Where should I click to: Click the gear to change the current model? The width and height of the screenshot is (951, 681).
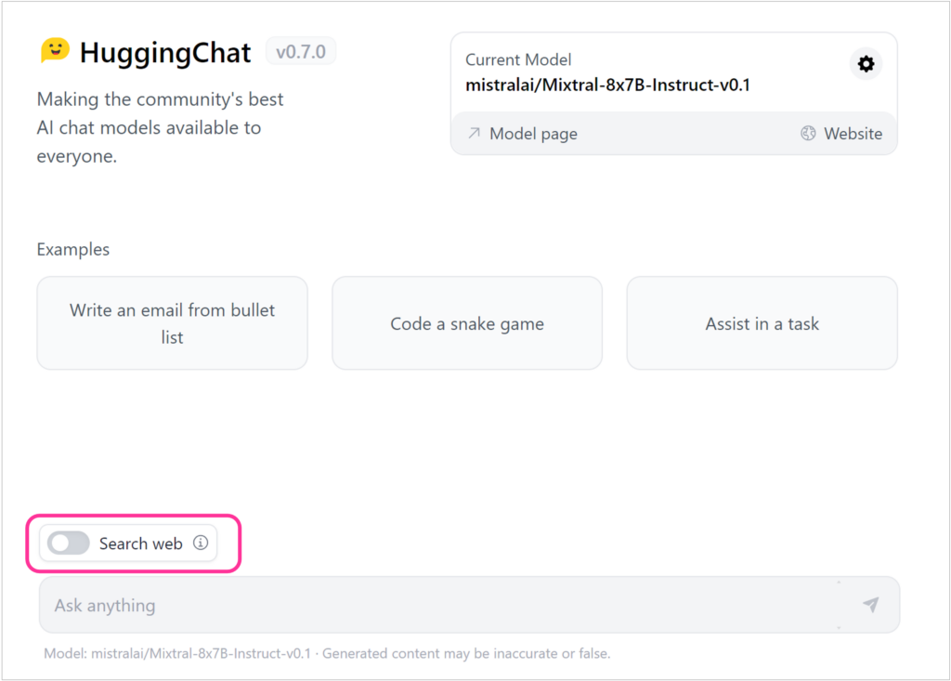866,63
